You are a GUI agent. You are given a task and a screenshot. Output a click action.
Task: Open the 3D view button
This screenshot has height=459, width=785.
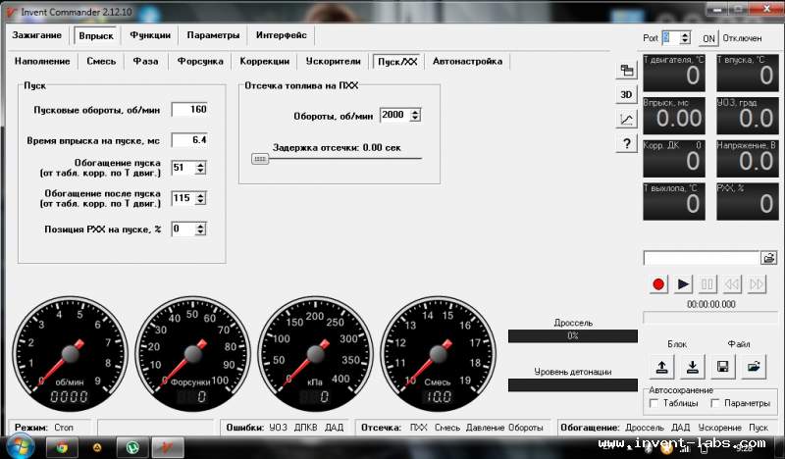pos(626,94)
